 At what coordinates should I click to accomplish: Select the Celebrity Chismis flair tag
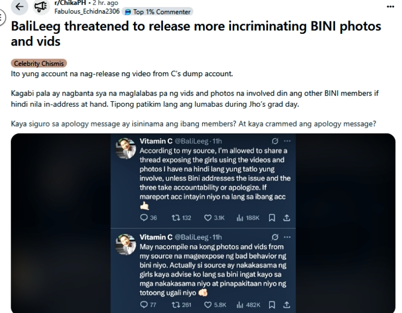coord(39,63)
